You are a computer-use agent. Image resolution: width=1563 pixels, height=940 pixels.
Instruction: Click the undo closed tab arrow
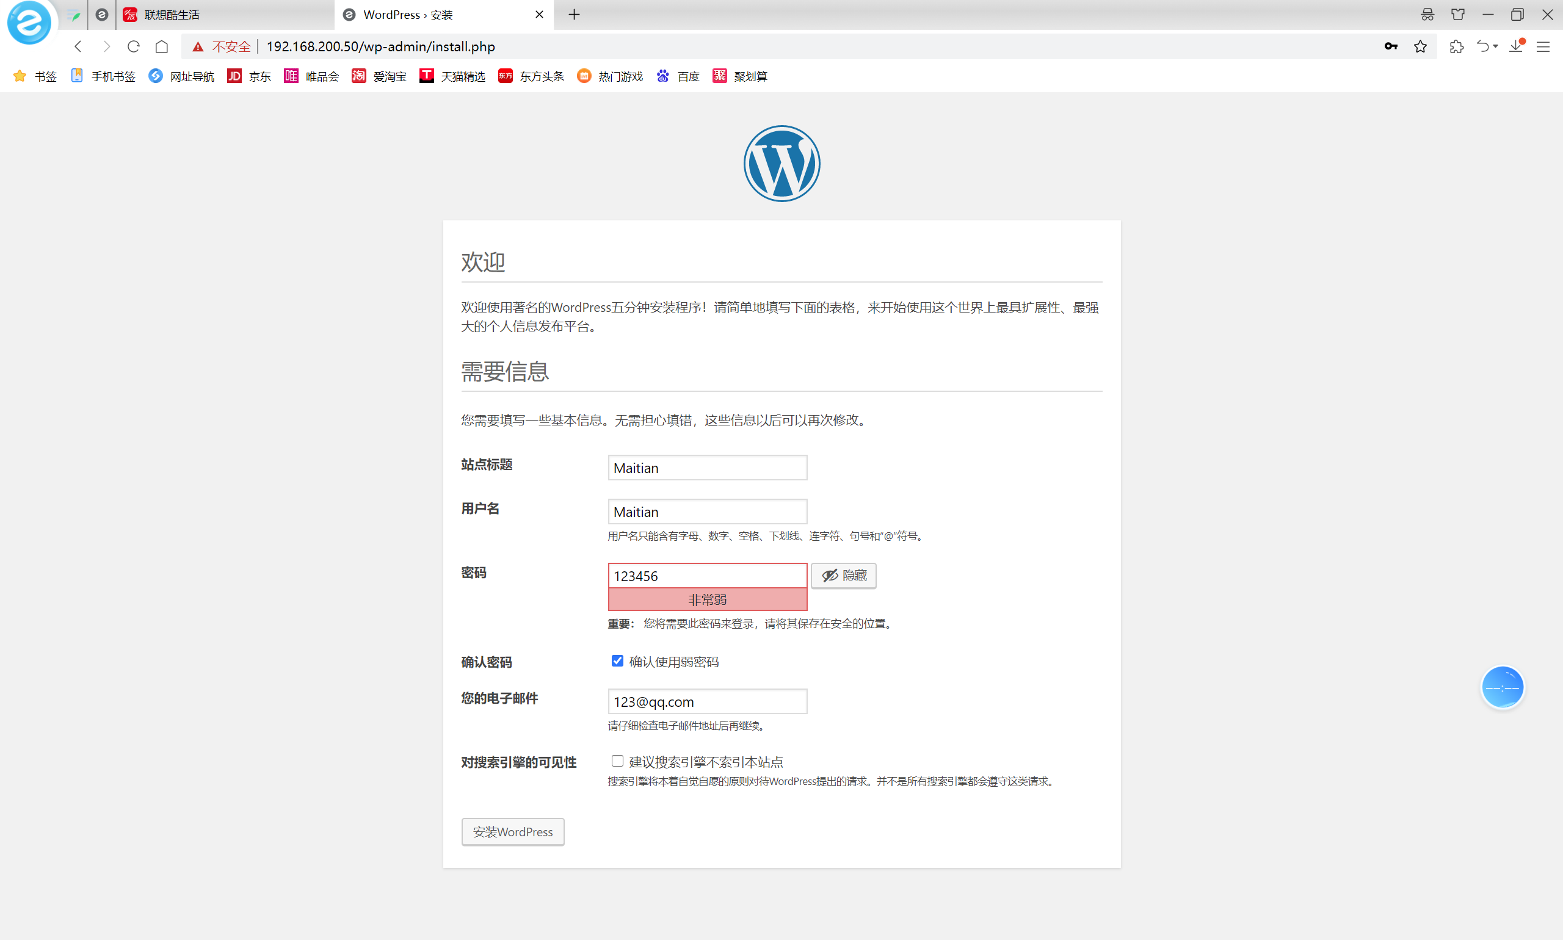(x=1482, y=46)
